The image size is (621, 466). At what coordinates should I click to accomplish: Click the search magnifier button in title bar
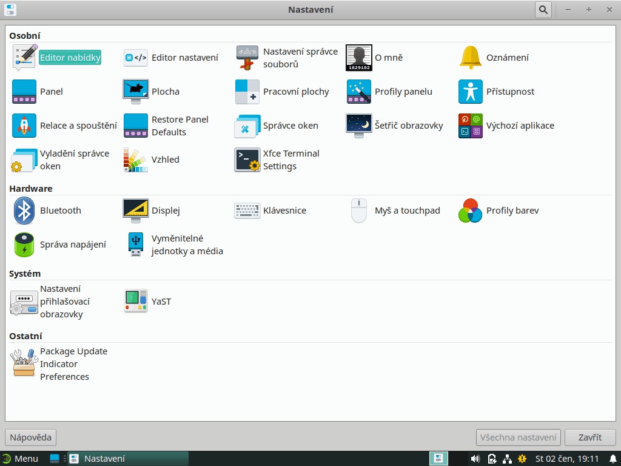(x=543, y=10)
